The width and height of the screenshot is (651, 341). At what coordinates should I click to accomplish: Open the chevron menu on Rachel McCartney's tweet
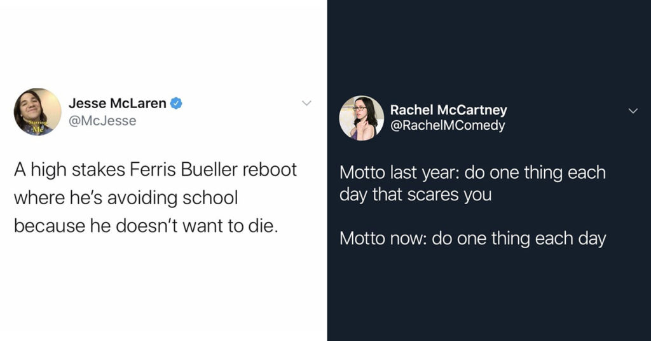click(x=633, y=111)
